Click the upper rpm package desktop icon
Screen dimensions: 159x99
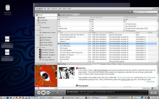(x=7, y=42)
